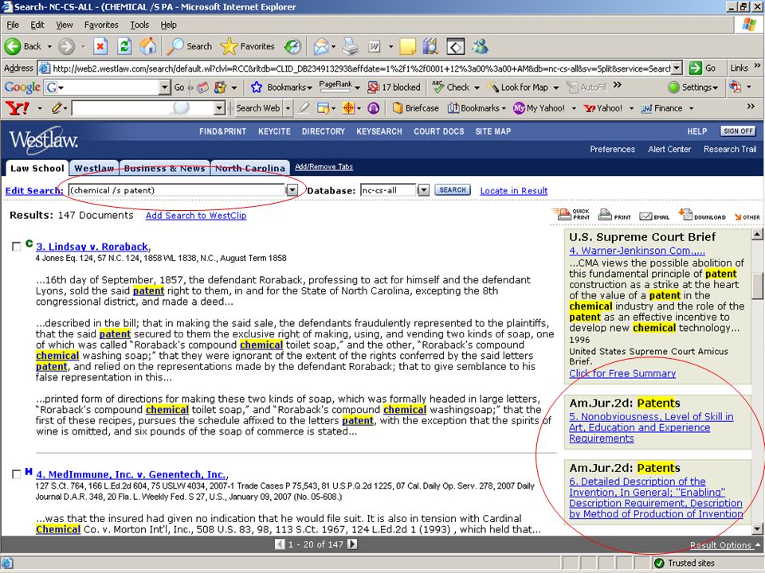Check the box for MedImmune v. Genentech
The image size is (765, 573).
16,474
